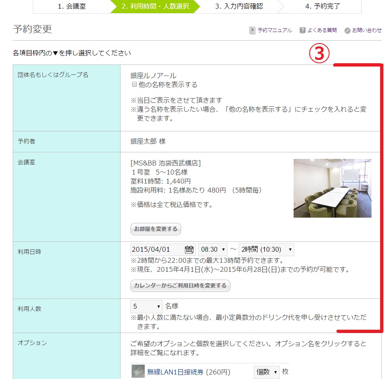
Task: Select the 個数 quantity dropdown for wireless LAN
Action: (266, 372)
